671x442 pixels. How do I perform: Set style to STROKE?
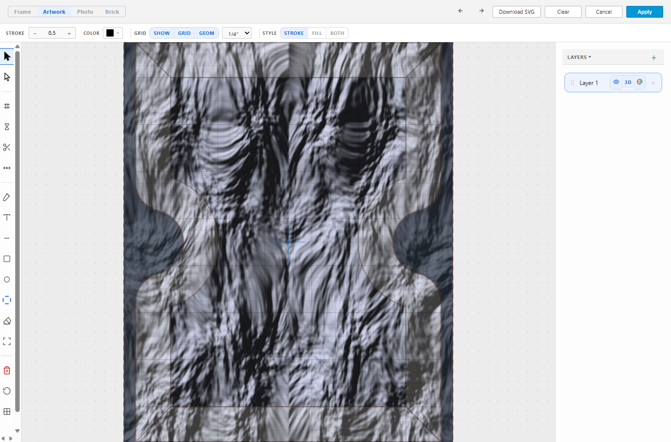[x=294, y=33]
